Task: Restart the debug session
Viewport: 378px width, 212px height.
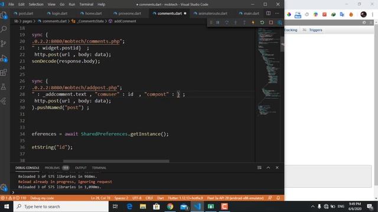Action: tap(262, 22)
